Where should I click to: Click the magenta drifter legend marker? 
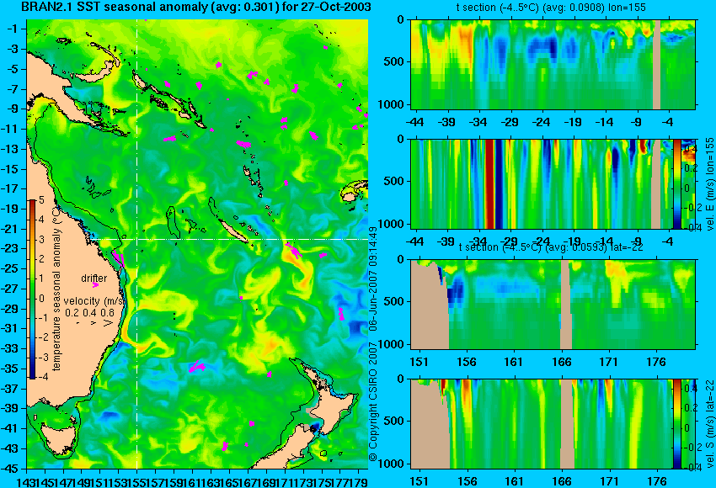95,285
